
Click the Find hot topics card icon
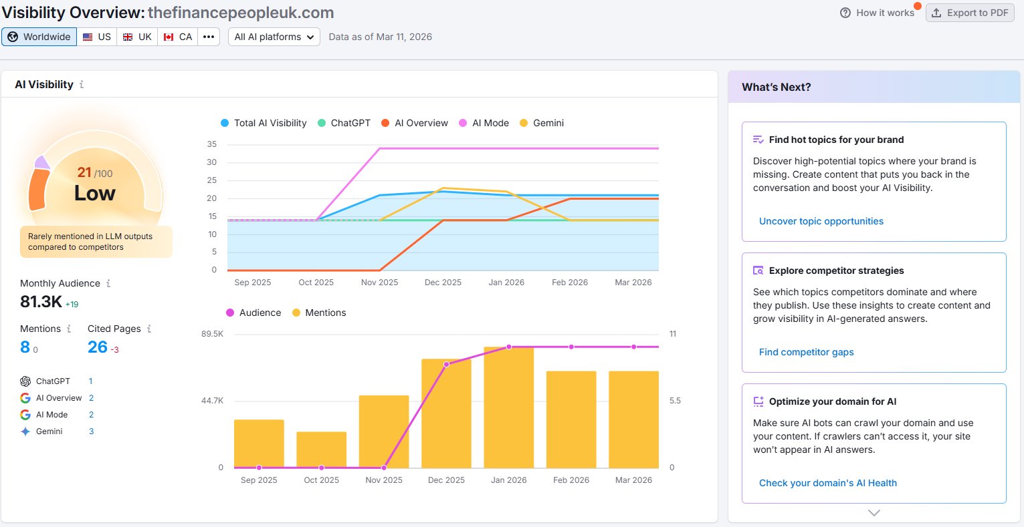(758, 140)
